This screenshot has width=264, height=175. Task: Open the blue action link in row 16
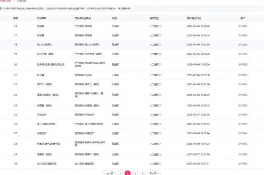pos(243,26)
